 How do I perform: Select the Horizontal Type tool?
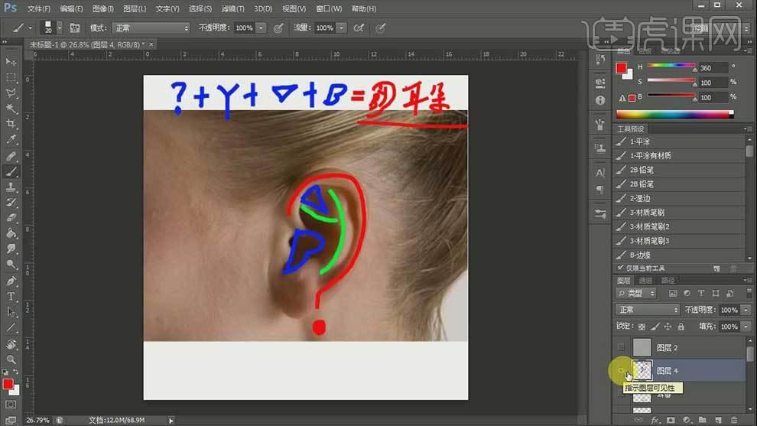[11, 296]
